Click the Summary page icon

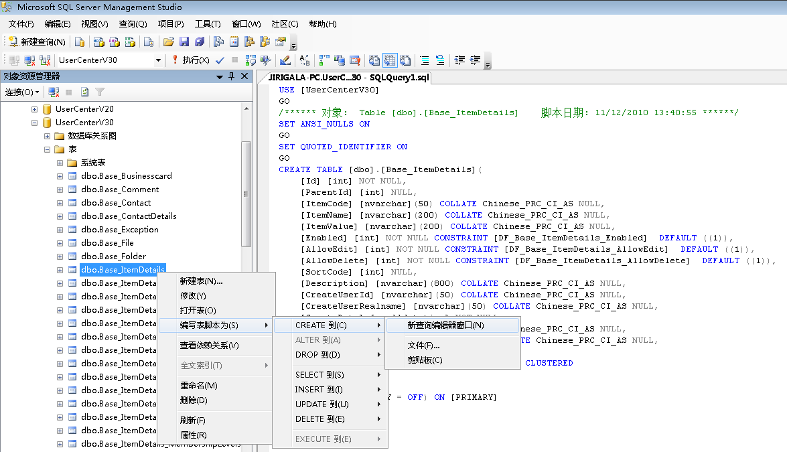pyautogui.click(x=234, y=42)
